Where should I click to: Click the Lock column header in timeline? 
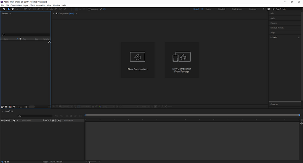point(9,121)
